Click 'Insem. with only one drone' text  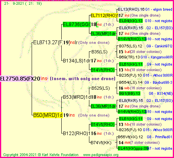click(x=83, y=79)
